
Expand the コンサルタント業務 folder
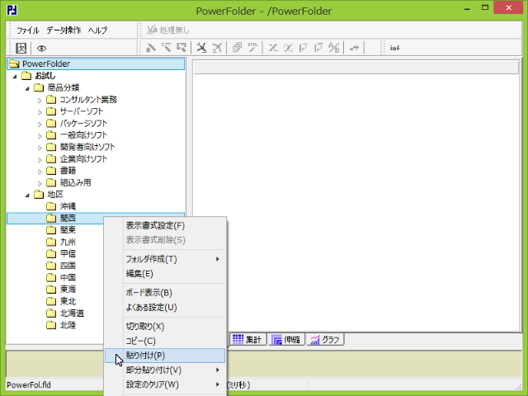[40, 101]
